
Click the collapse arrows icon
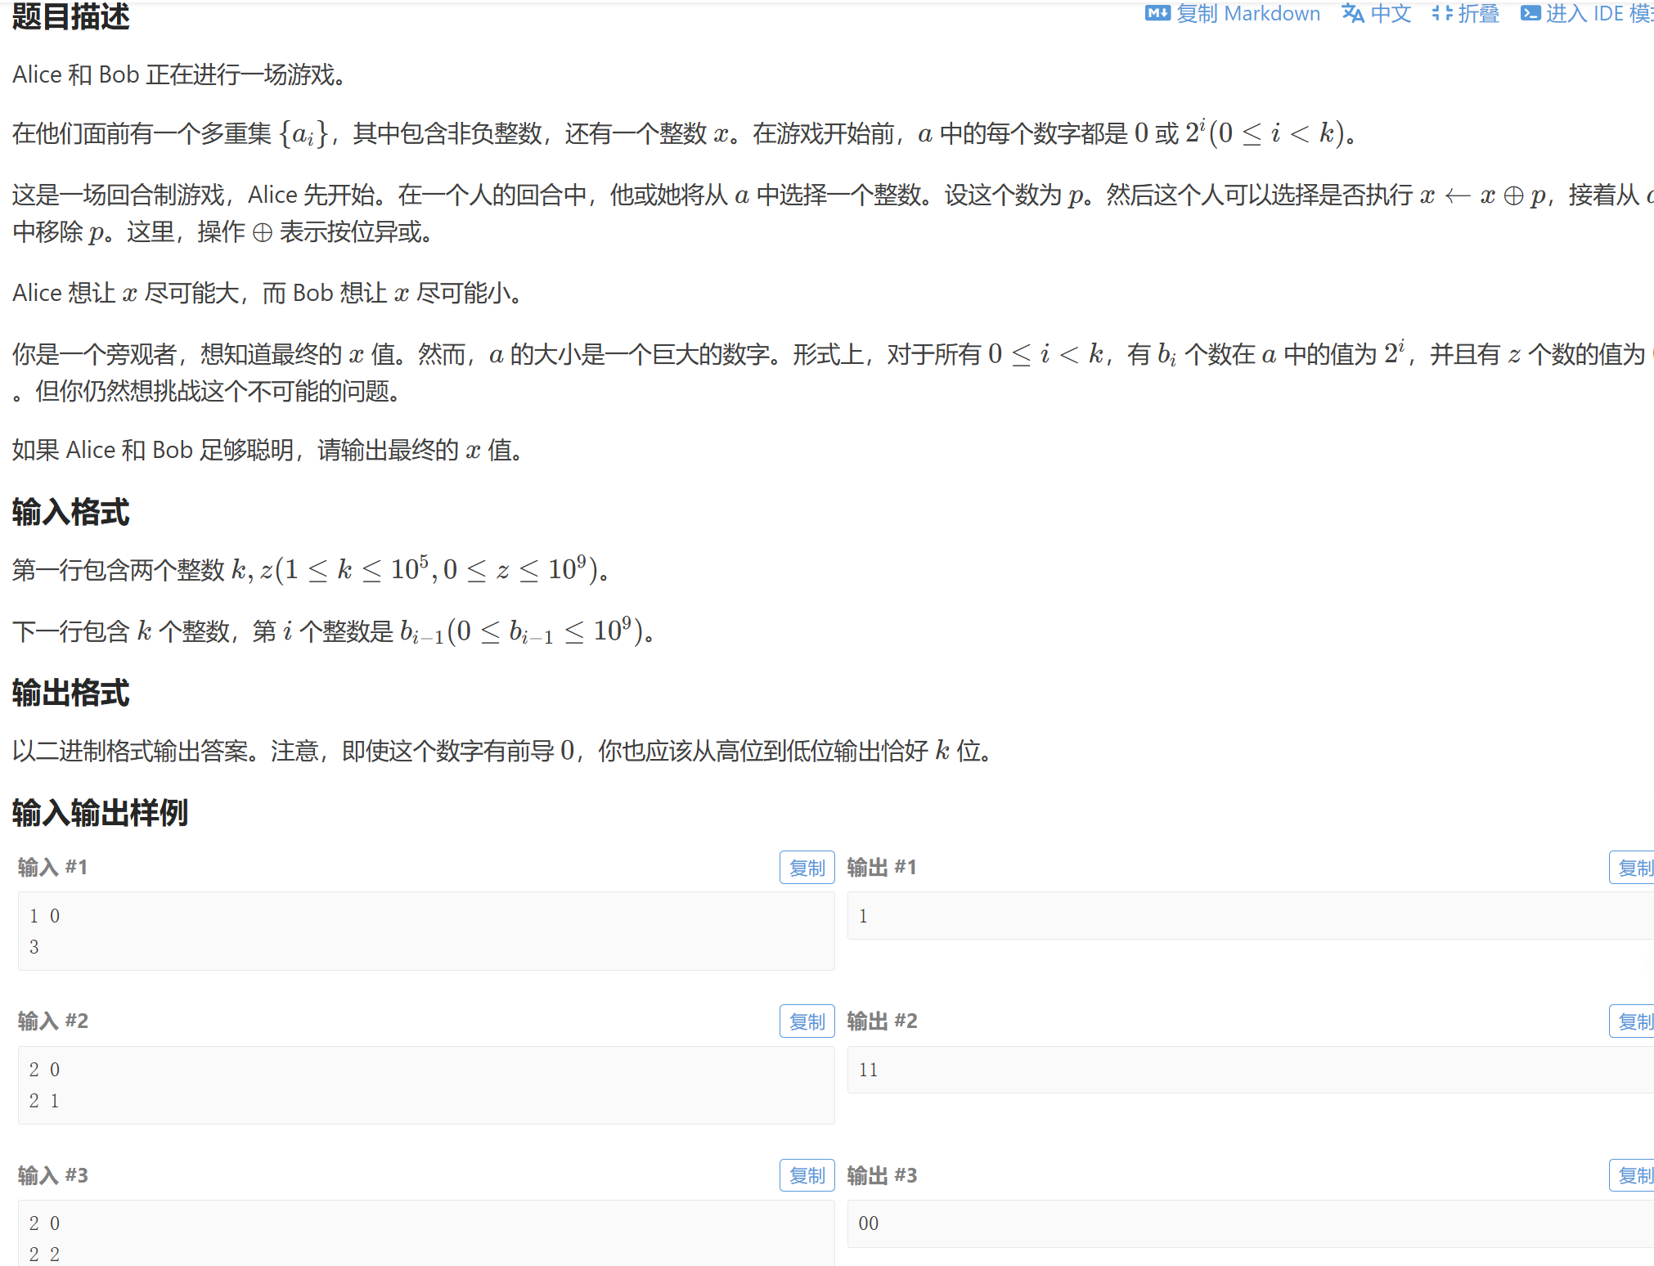click(x=1441, y=13)
